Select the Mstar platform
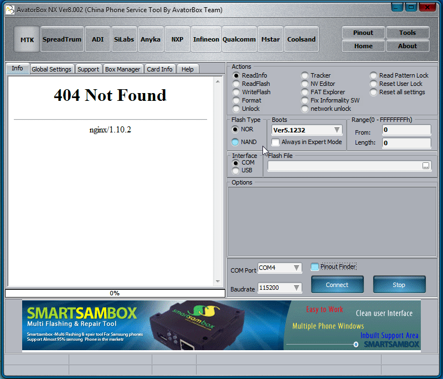The height and width of the screenshot is (379, 443). point(270,39)
